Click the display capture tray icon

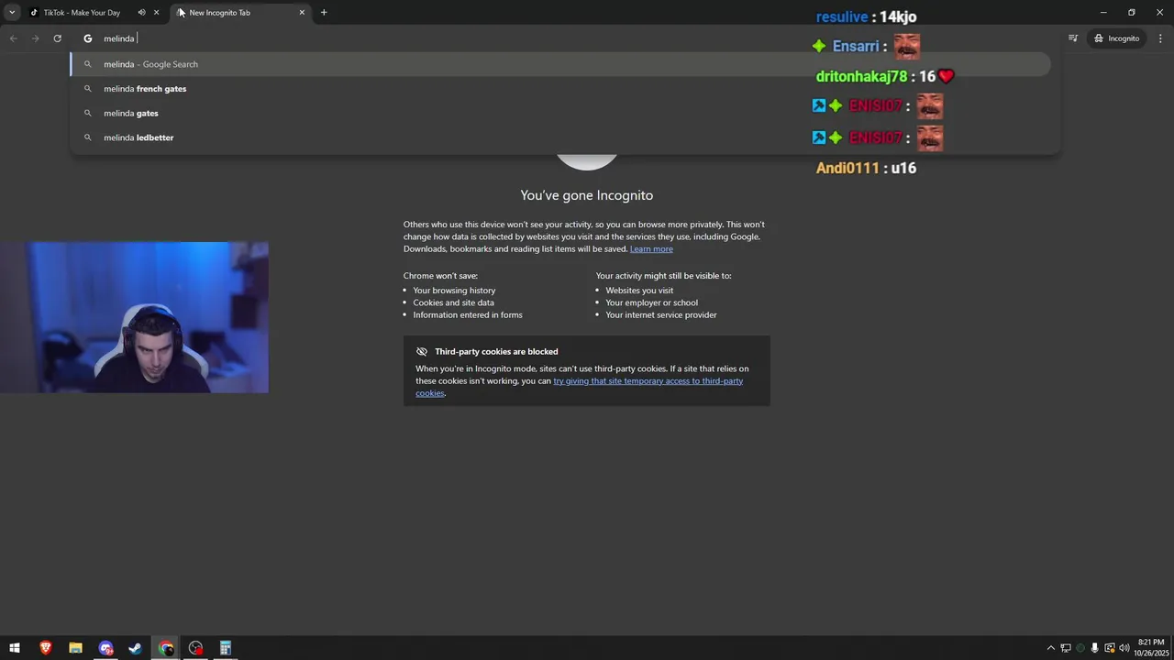(x=1109, y=648)
